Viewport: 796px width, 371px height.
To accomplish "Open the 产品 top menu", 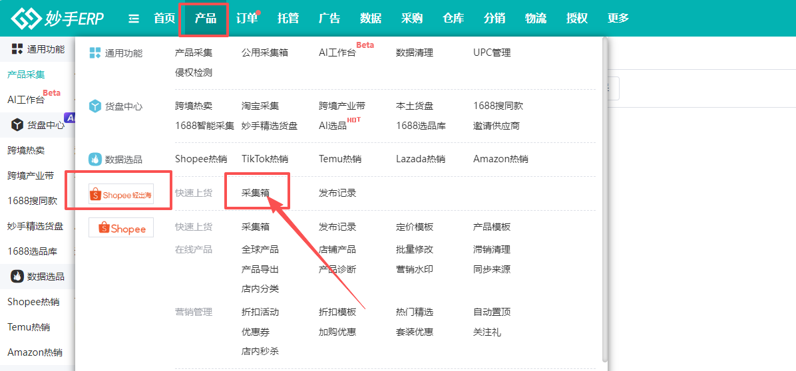I will [206, 19].
